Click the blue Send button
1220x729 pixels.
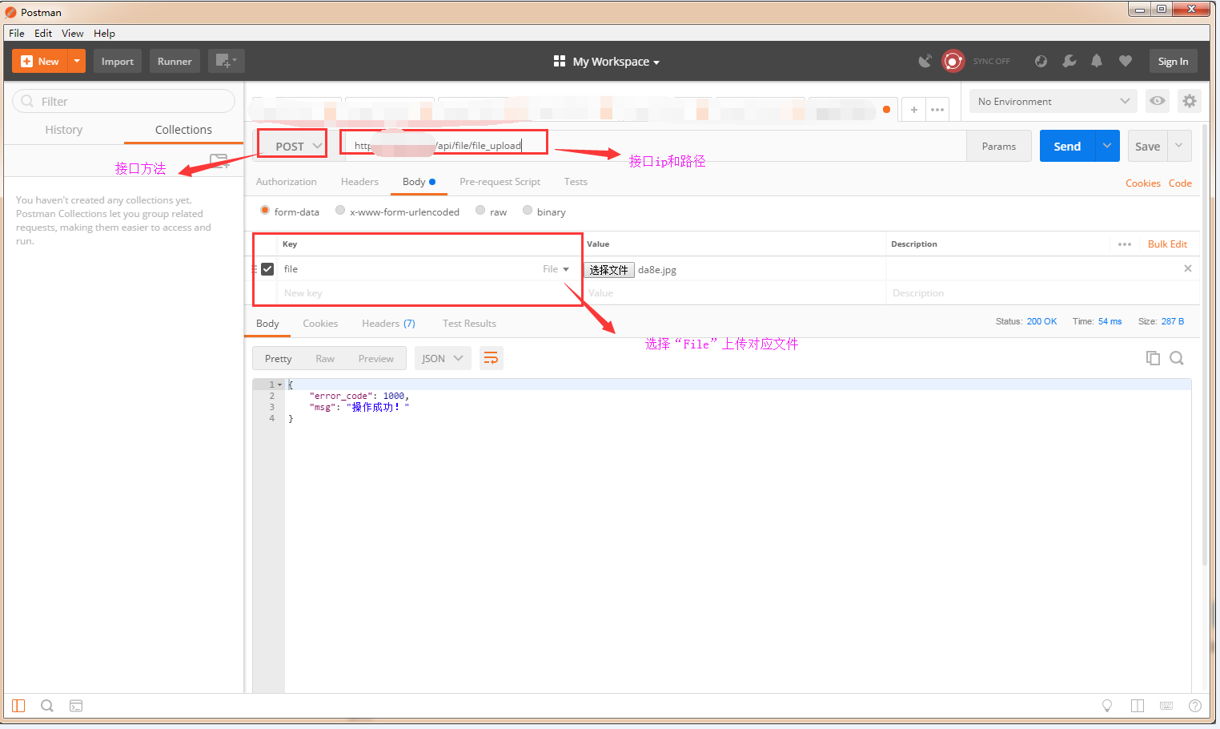pyautogui.click(x=1067, y=147)
